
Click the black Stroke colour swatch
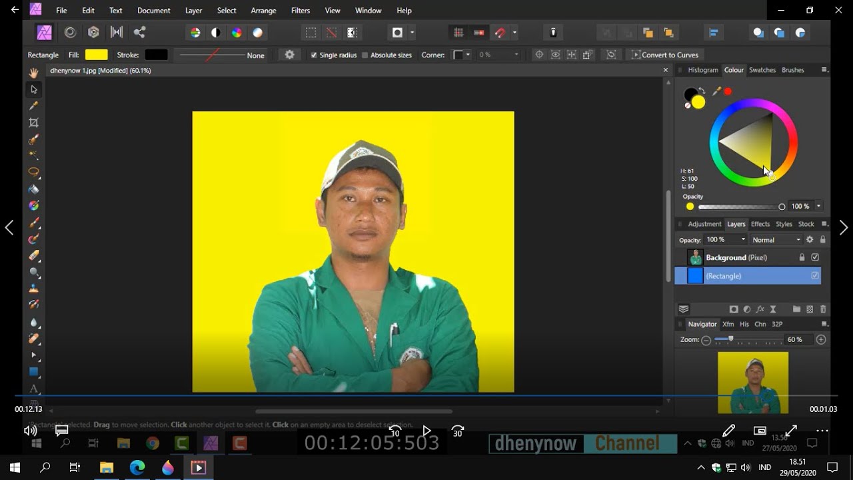[x=156, y=55]
